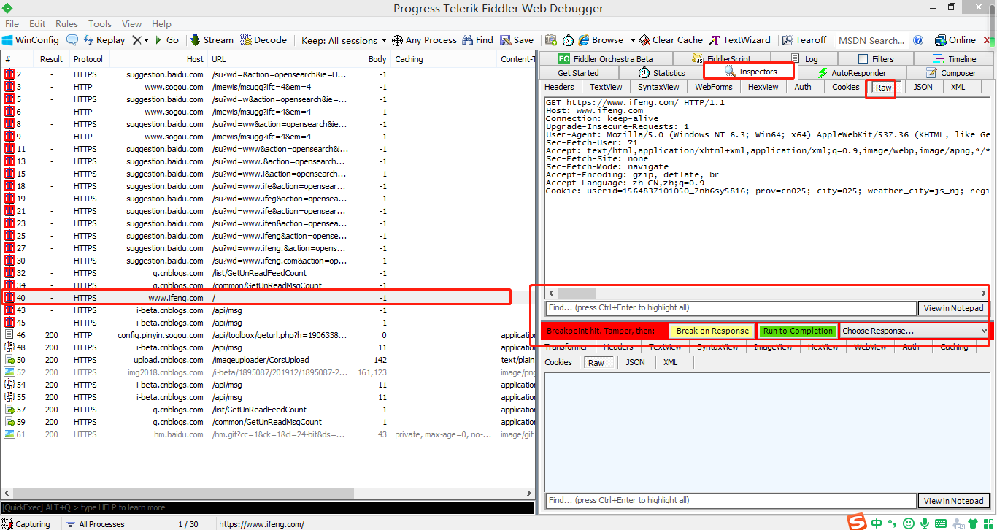The width and height of the screenshot is (997, 530).
Task: Open the Tools menu
Action: (x=100, y=24)
